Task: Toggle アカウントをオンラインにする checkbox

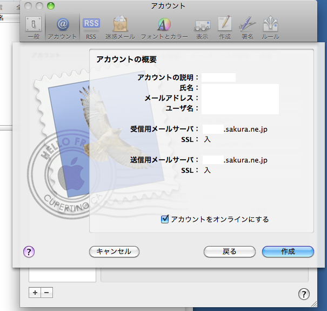Action: pos(165,219)
